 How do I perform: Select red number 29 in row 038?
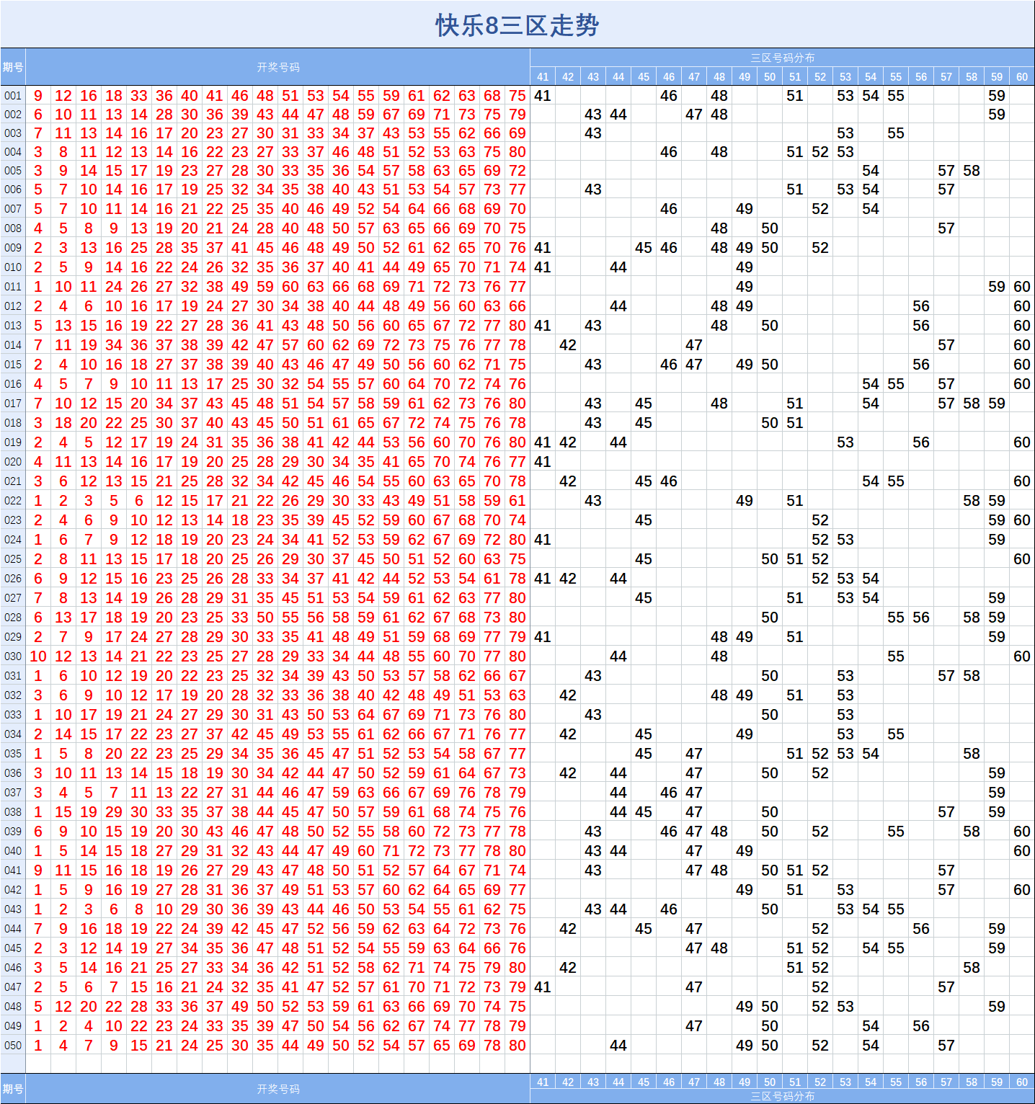[x=114, y=812]
